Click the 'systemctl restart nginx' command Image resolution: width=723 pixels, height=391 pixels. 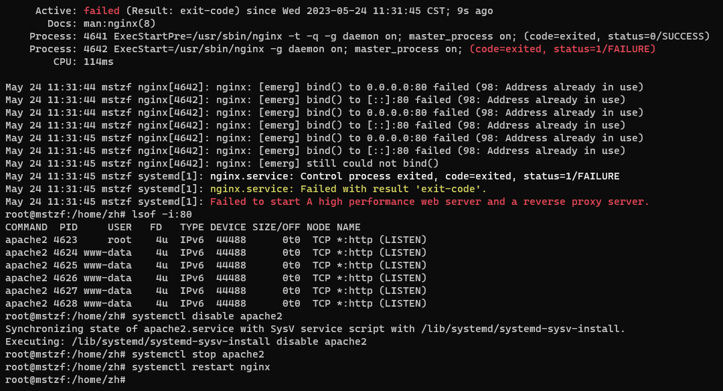pos(201,368)
